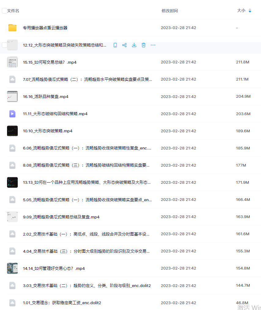261x310 pixels.
Task: Open folder icon of 专用播放器点盾云播放器
Action: point(12,28)
